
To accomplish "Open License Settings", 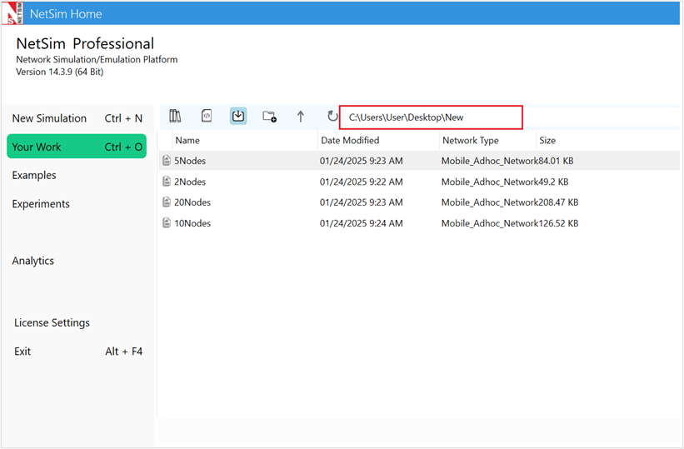I will 52,323.
